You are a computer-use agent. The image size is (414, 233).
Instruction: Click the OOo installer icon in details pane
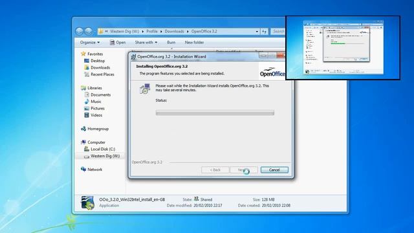pos(87,203)
